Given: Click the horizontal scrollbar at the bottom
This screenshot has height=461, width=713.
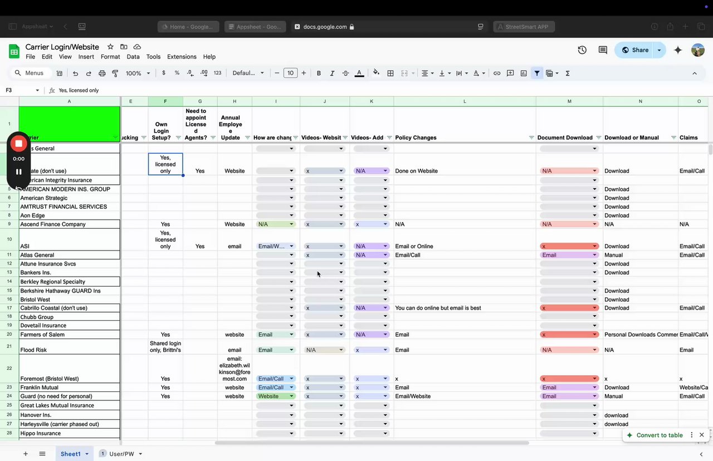Looking at the screenshot, I should [x=372, y=443].
